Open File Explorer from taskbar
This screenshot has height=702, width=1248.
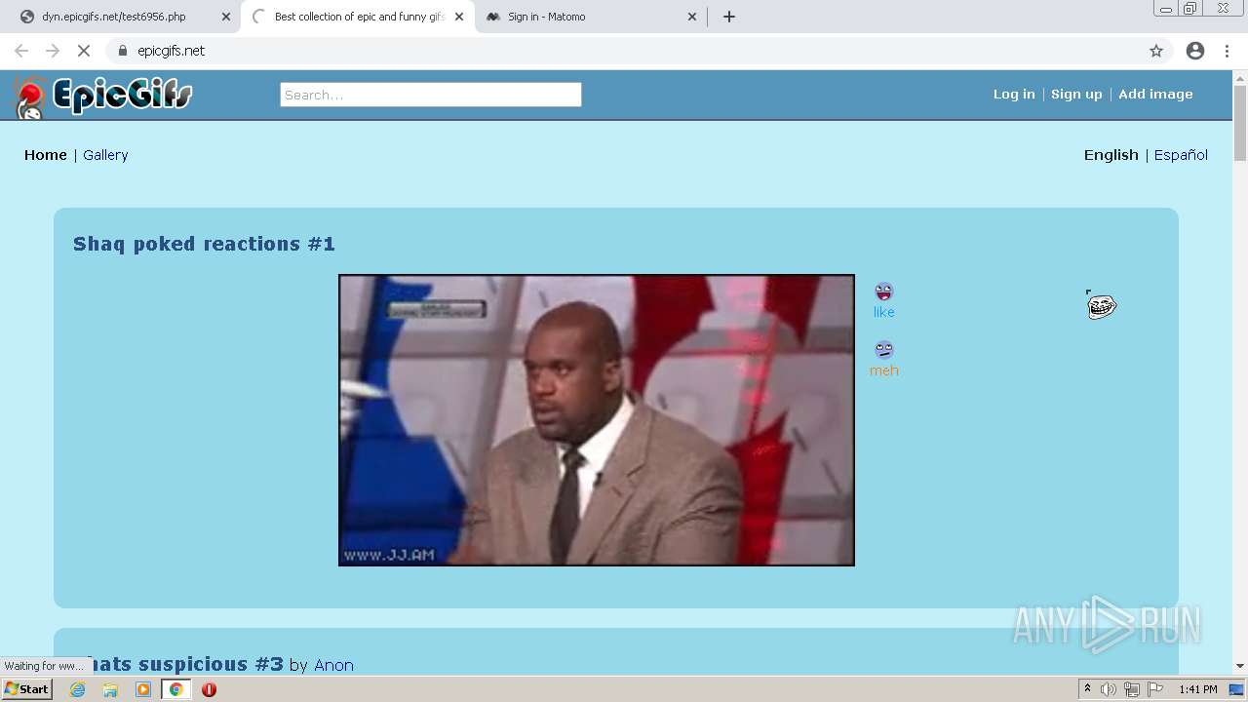(x=110, y=689)
